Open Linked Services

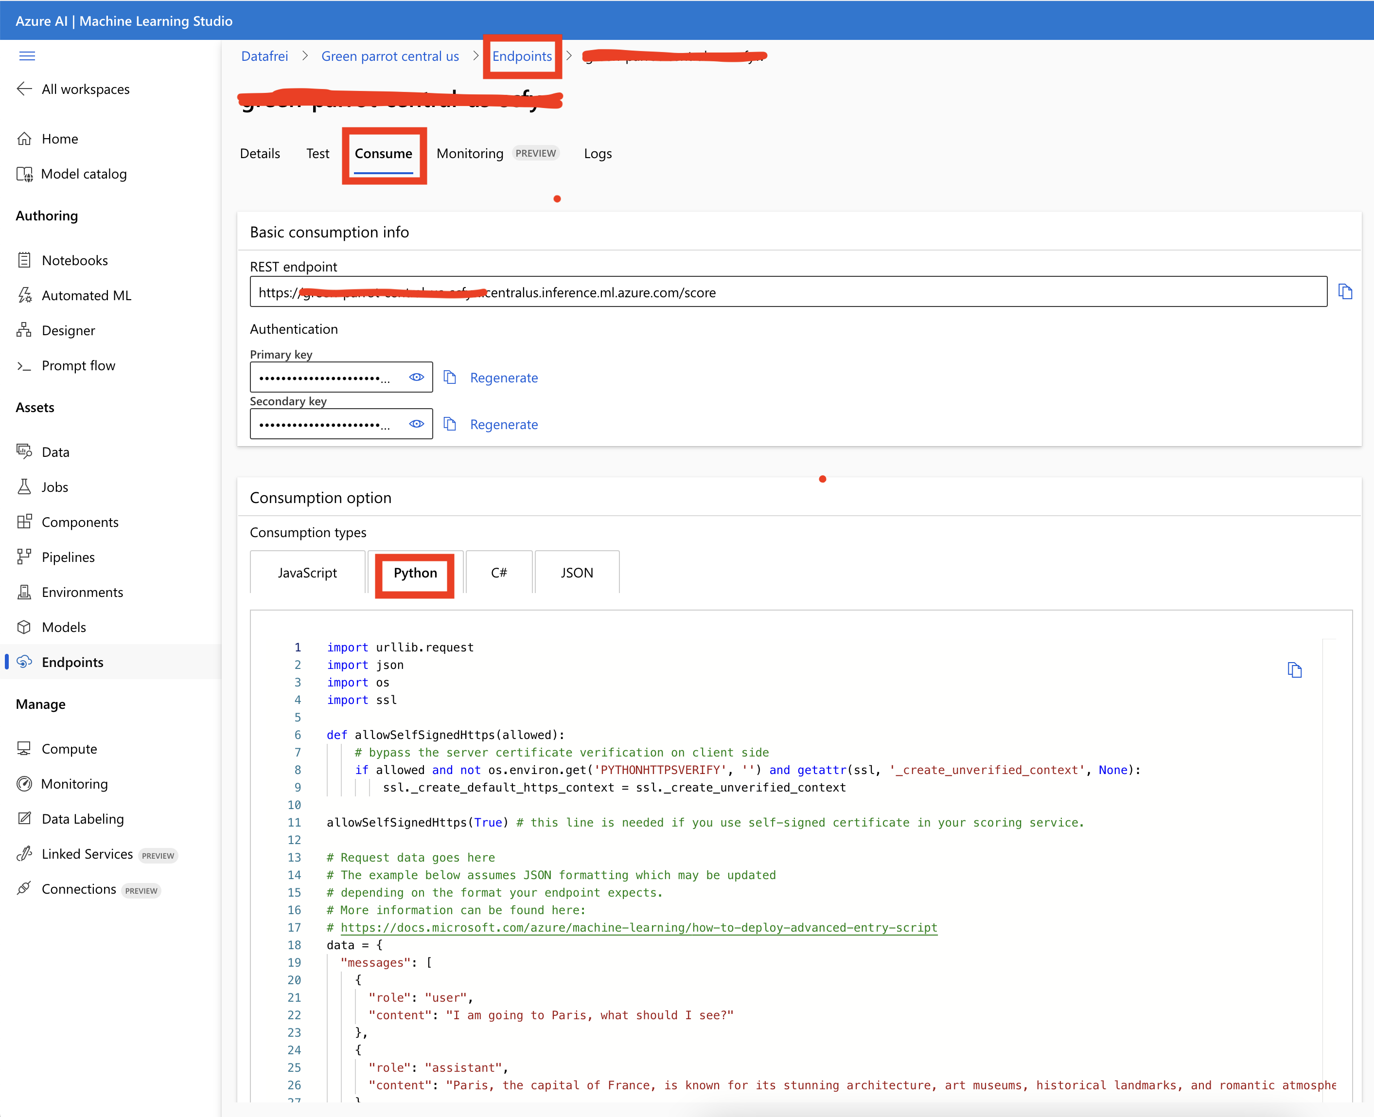click(96, 854)
